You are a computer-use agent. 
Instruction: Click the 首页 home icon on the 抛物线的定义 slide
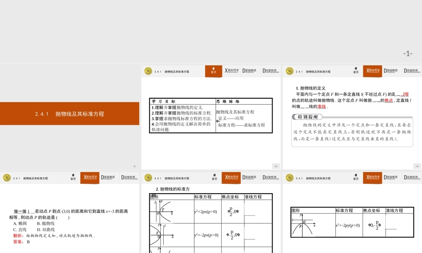pyautogui.click(x=356, y=70)
